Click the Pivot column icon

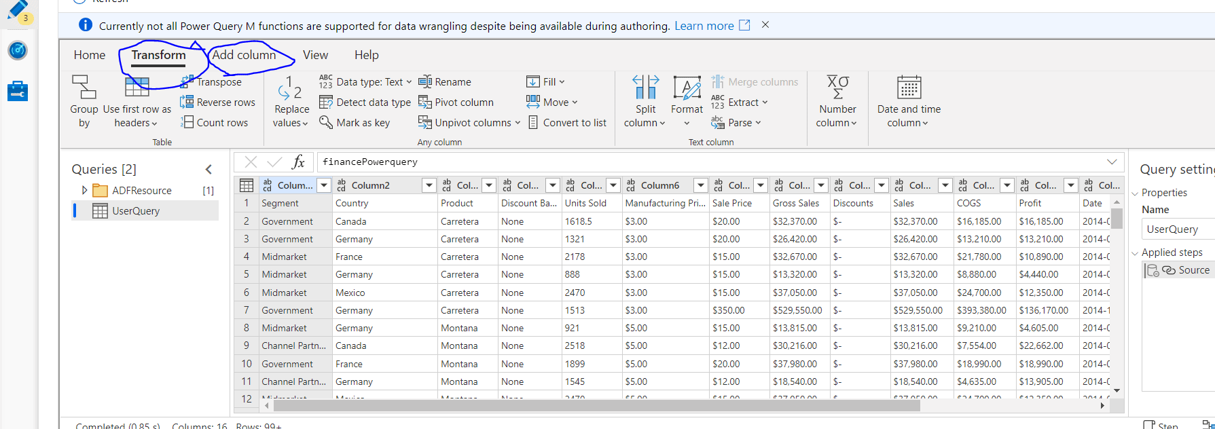point(425,102)
